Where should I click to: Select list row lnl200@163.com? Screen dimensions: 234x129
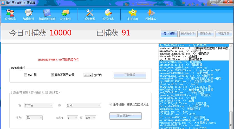(194, 114)
